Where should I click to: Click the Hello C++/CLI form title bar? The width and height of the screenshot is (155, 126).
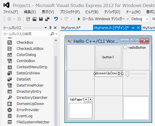pyautogui.click(x=93, y=41)
